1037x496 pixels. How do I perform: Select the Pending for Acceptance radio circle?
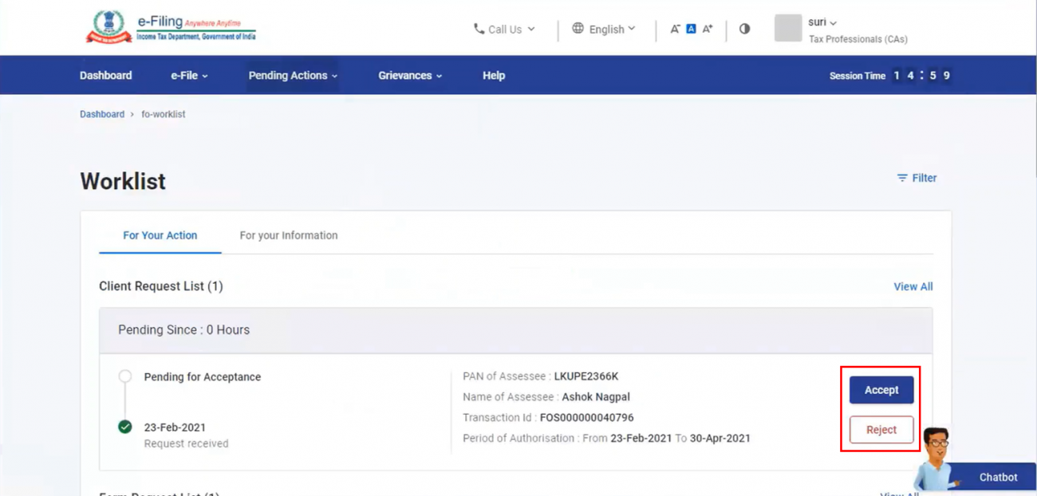tap(125, 376)
